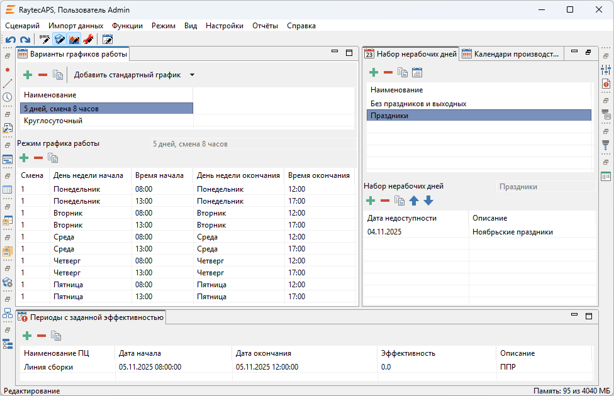Click the red wrench toolbar icon
The height and width of the screenshot is (396, 614).
point(89,40)
